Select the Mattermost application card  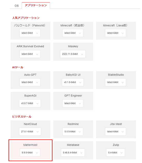30,150
